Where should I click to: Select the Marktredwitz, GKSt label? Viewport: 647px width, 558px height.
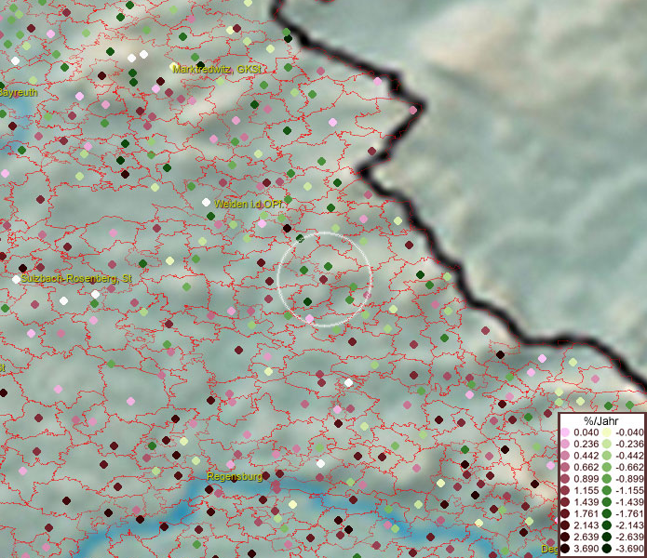coord(217,69)
